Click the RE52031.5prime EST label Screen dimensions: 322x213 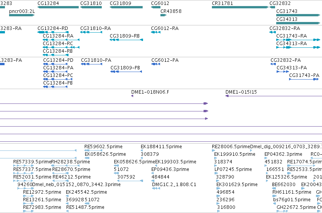point(32,177)
